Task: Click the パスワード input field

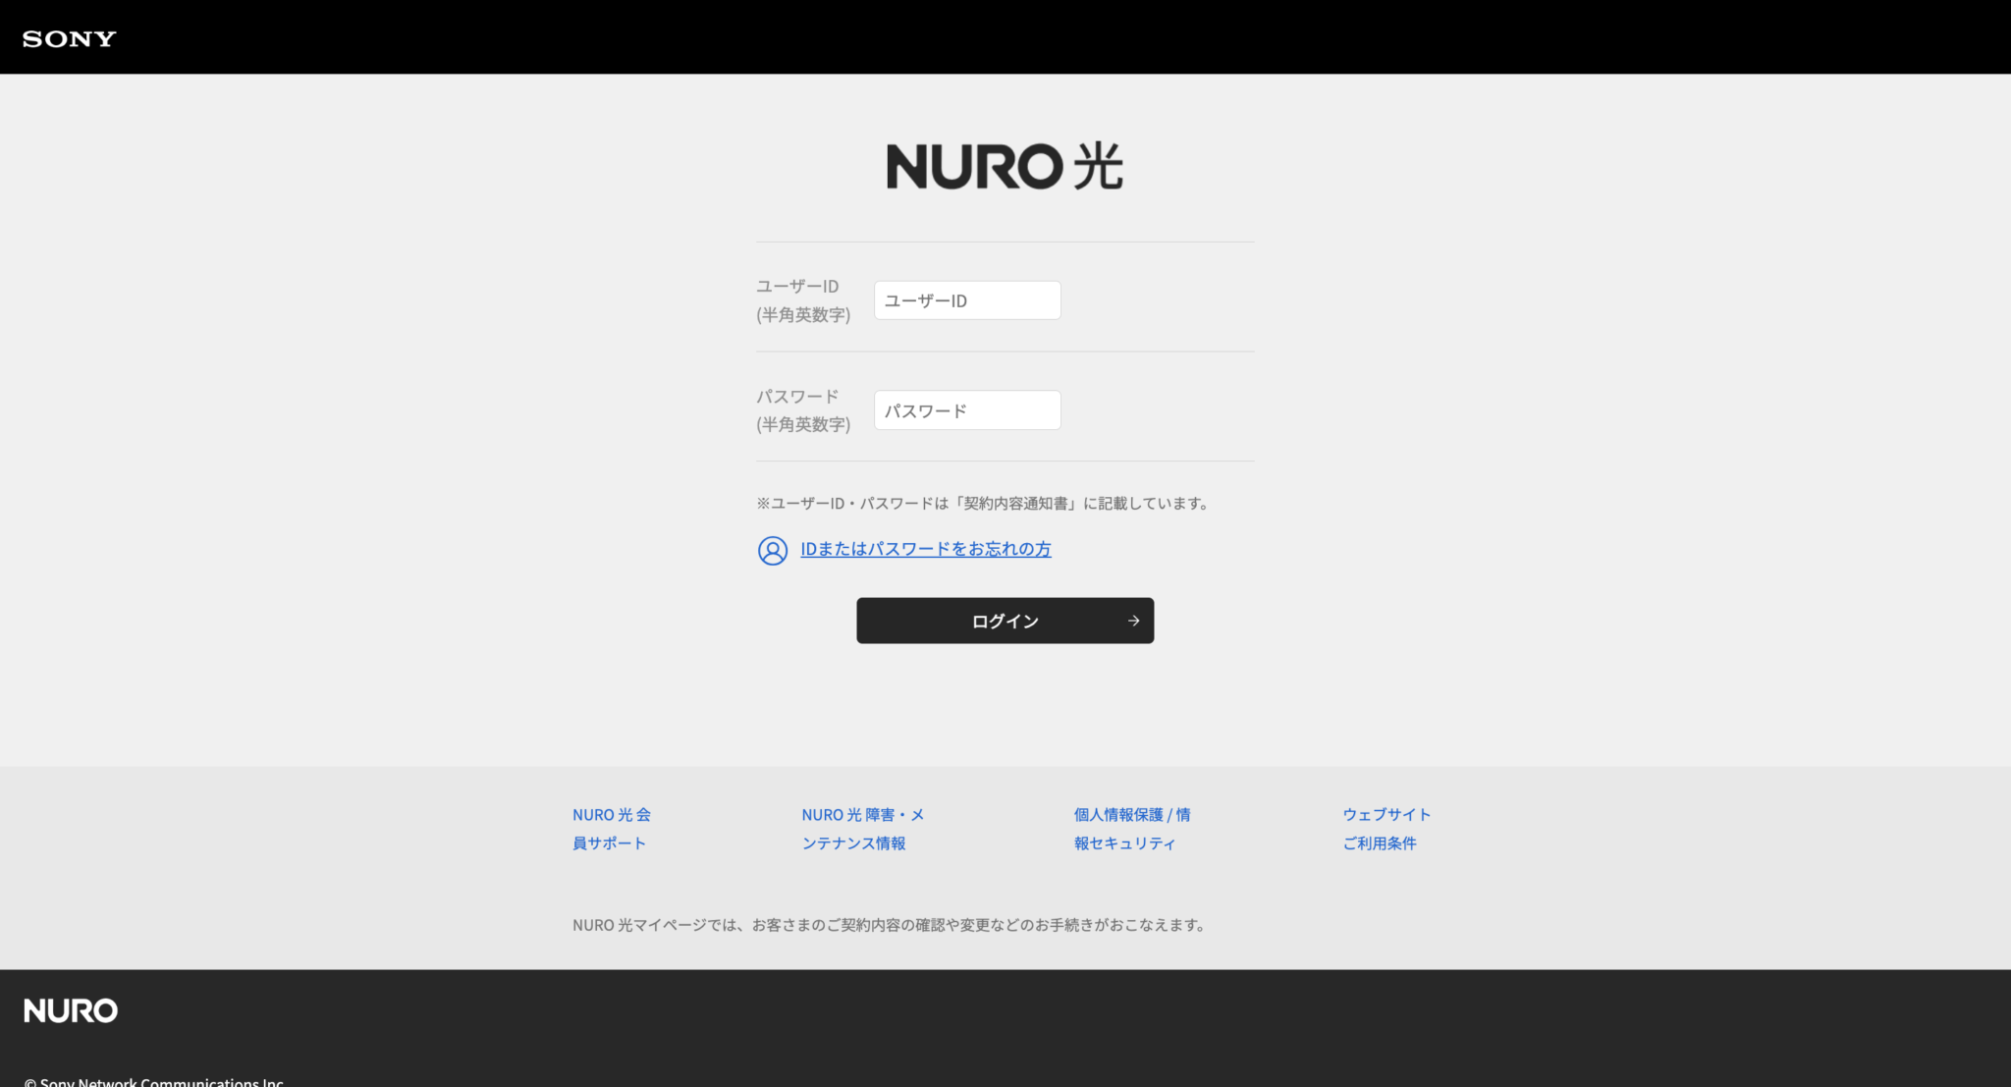Action: (966, 409)
